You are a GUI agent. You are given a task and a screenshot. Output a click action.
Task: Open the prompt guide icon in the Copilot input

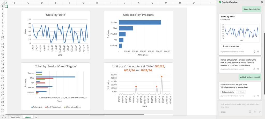(x=250, y=112)
